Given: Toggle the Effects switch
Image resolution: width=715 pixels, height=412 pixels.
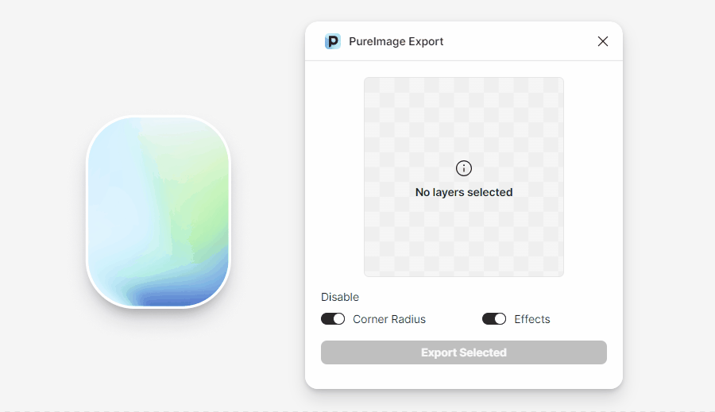Looking at the screenshot, I should pyautogui.click(x=494, y=319).
